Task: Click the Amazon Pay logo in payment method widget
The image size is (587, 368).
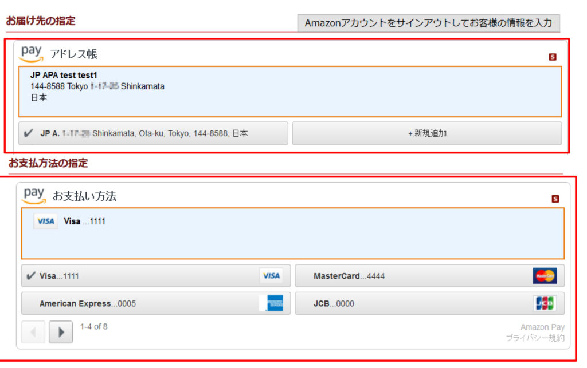Action: [x=34, y=196]
